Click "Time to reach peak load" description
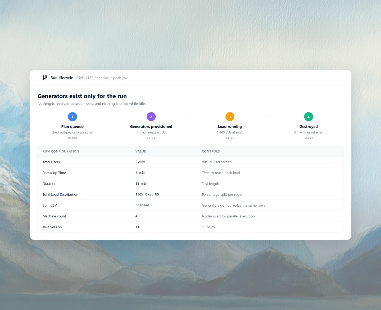The height and width of the screenshot is (310, 381). coord(221,173)
